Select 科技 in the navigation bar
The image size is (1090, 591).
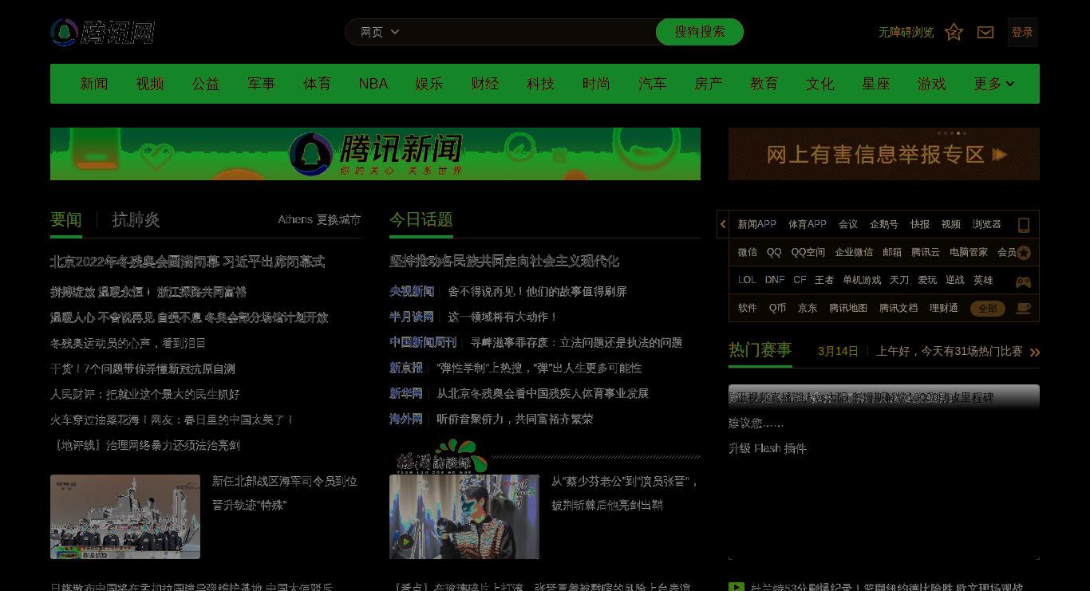(541, 84)
